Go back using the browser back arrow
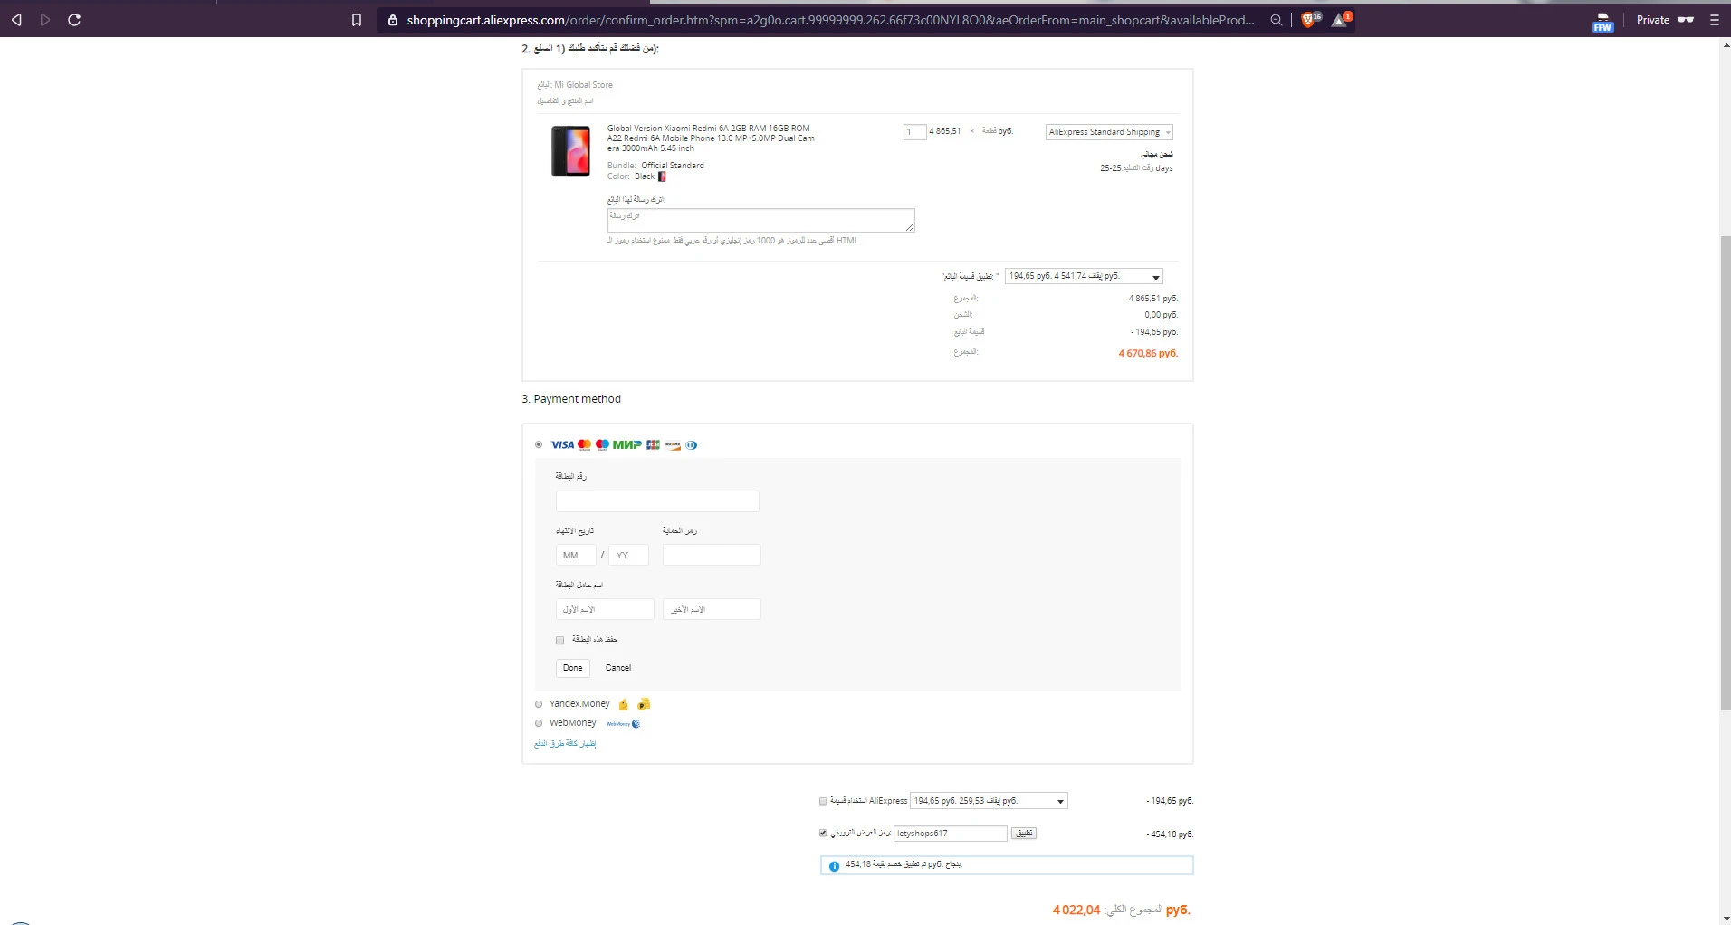 point(16,19)
